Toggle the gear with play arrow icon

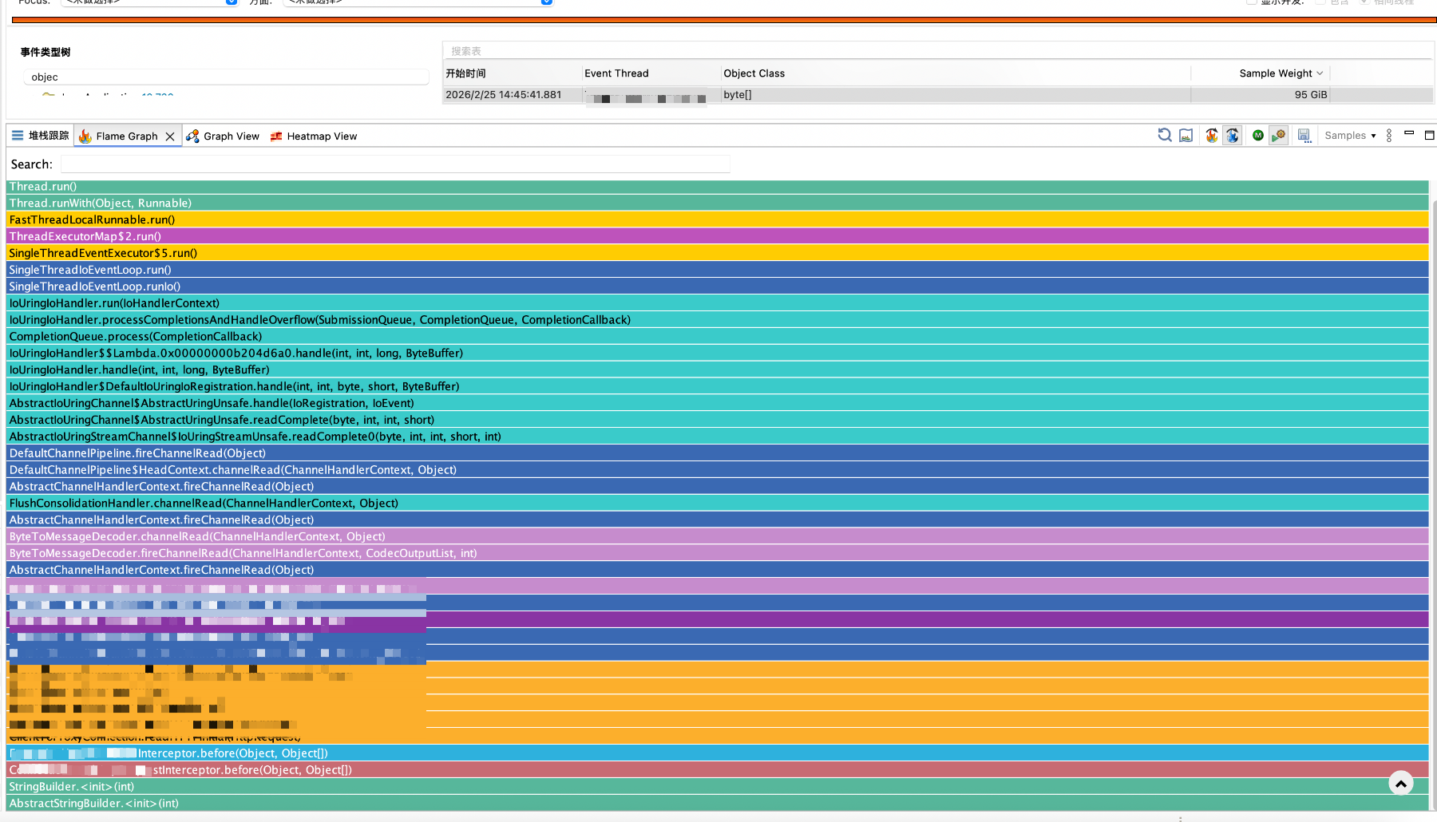point(1279,136)
